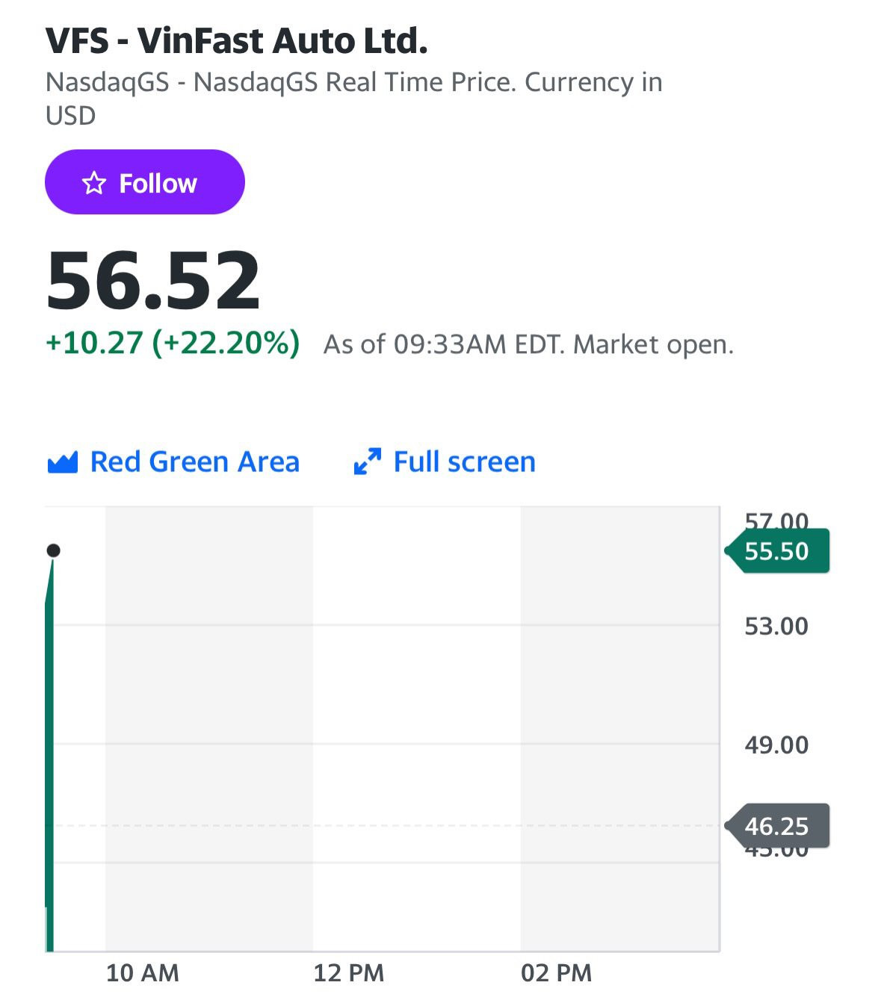Click the VFS - VinFast Auto Ltd. title
Viewport: 881px width, 1000px height.
point(237,40)
